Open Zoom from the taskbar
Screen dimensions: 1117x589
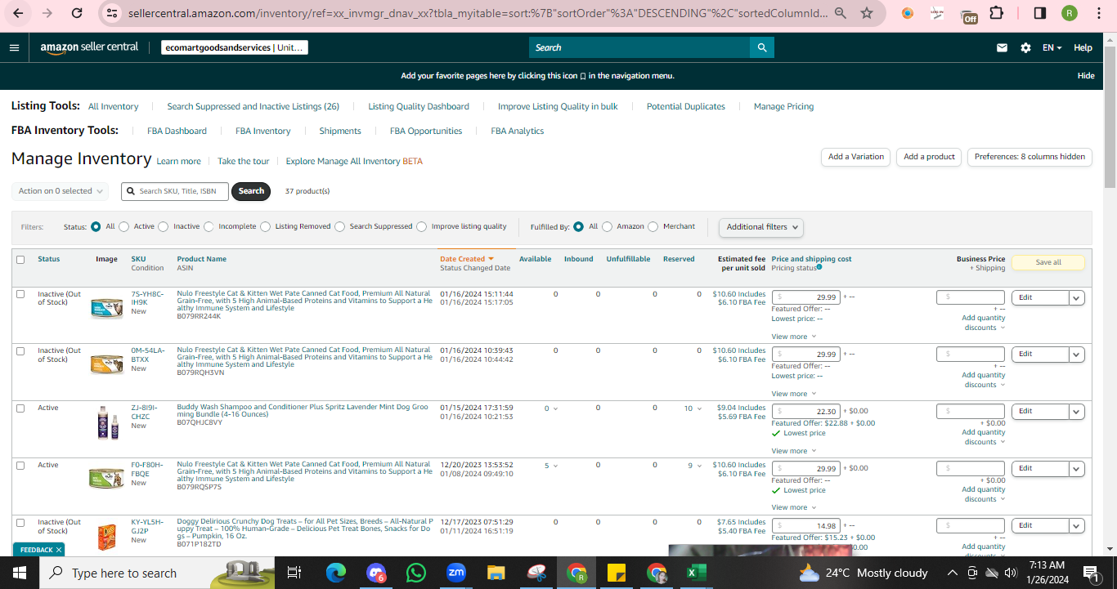456,573
